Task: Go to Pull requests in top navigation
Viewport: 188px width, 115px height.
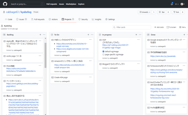Action: point(52,4)
